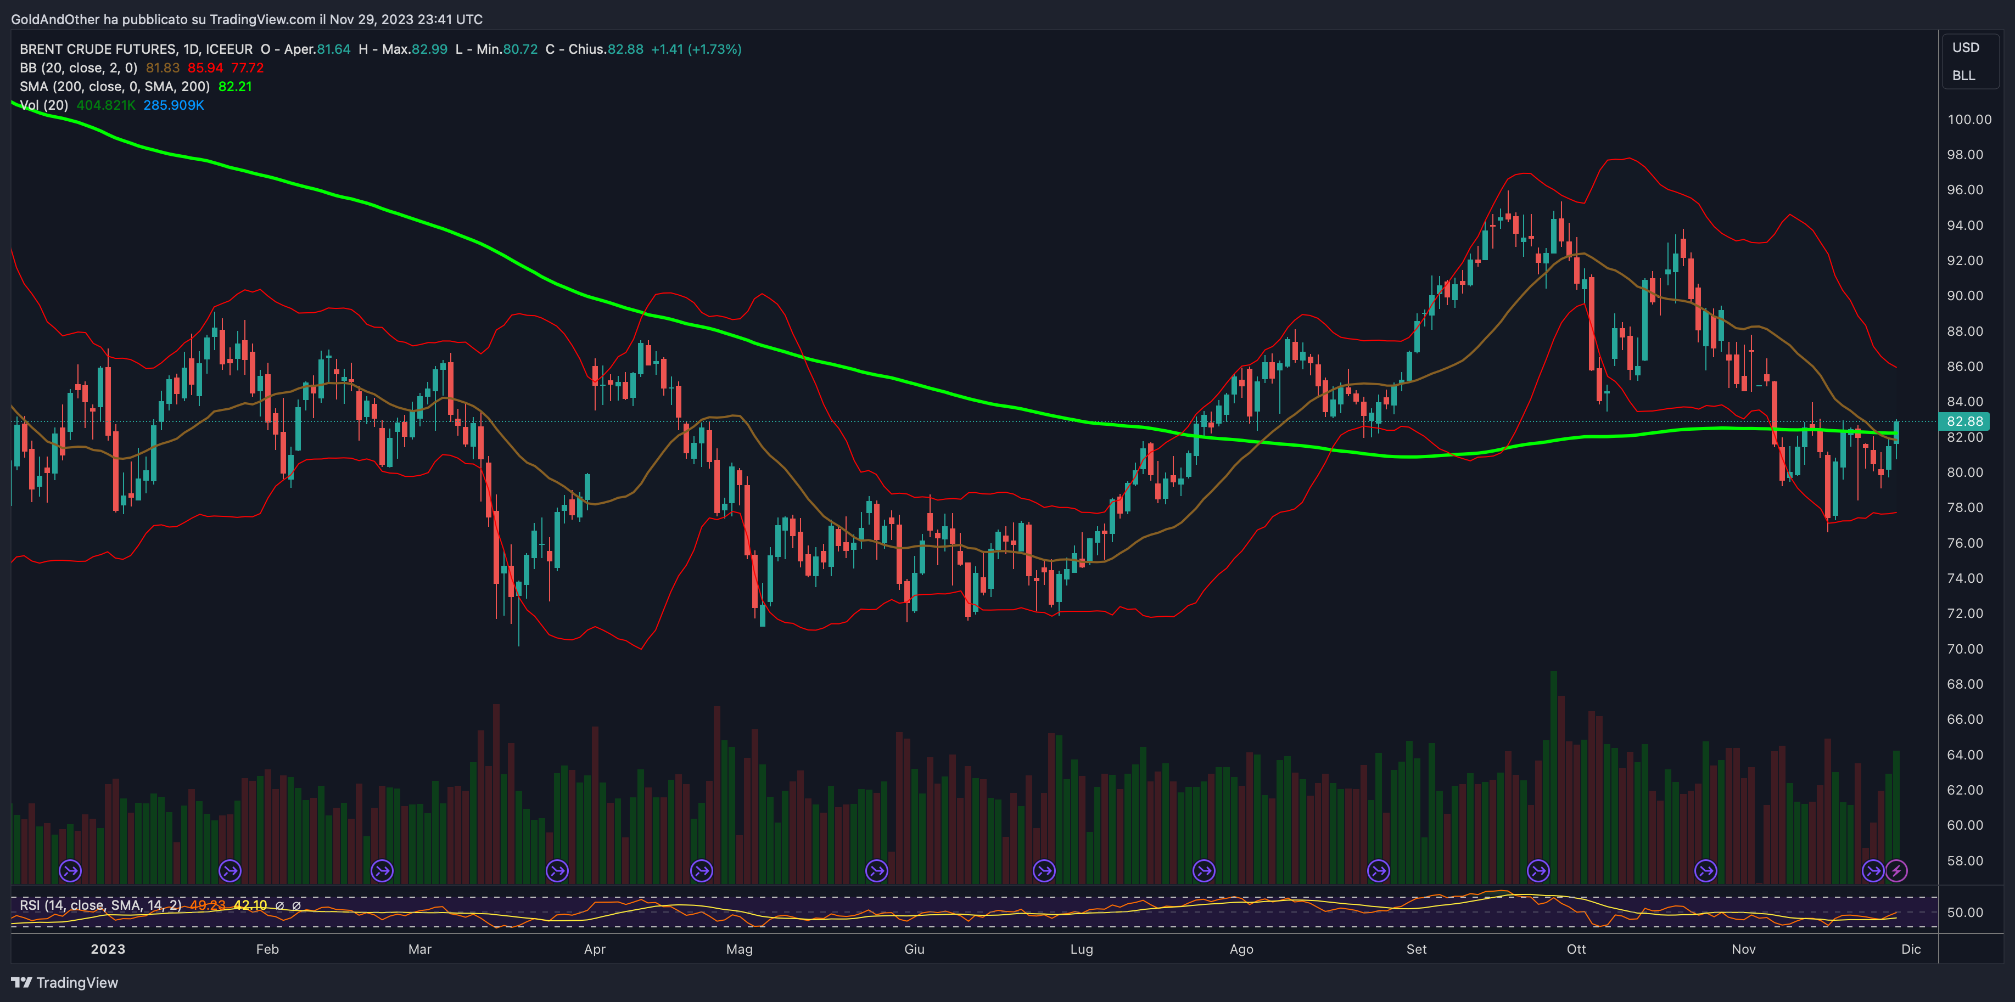Click the RSI average value 42.10

[x=250, y=905]
